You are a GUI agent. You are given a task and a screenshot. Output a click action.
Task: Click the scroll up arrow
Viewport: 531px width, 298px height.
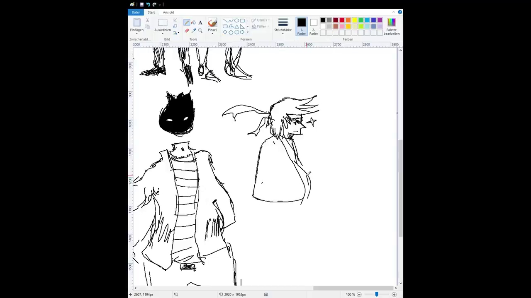point(400,50)
